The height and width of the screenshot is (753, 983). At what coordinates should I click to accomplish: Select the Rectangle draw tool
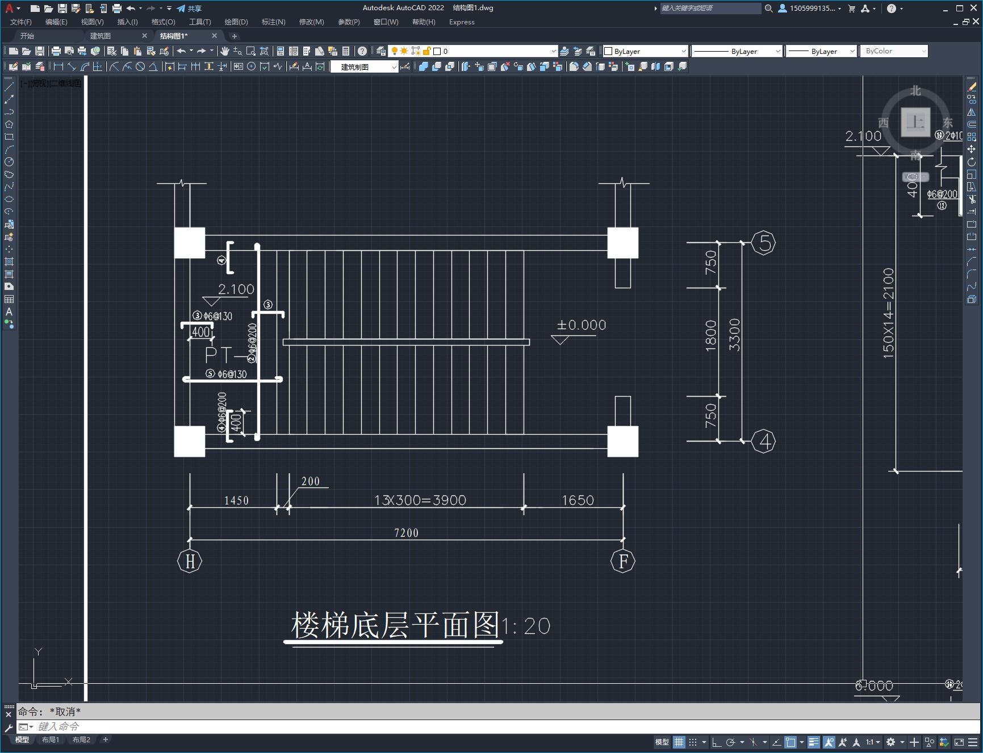[x=9, y=137]
